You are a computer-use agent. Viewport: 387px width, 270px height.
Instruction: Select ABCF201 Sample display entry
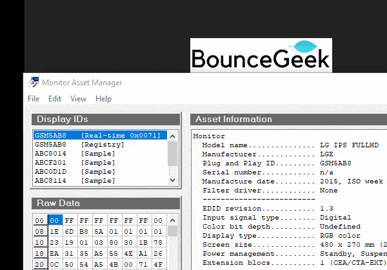coord(100,163)
